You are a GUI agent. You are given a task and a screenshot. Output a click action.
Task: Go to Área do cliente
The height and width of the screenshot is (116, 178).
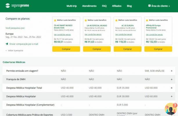tap(159, 6)
